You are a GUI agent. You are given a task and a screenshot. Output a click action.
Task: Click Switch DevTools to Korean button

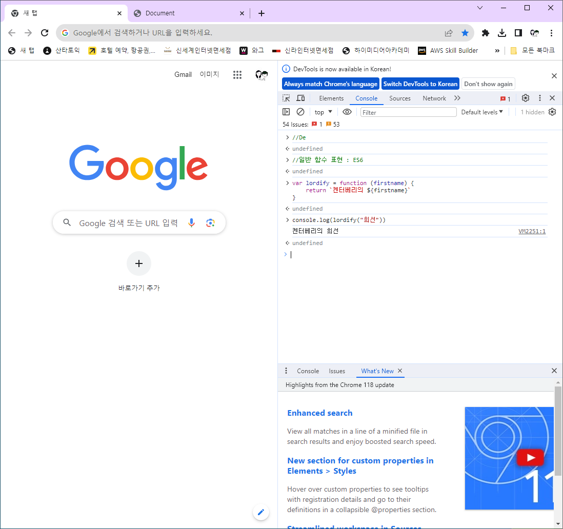pyautogui.click(x=420, y=84)
